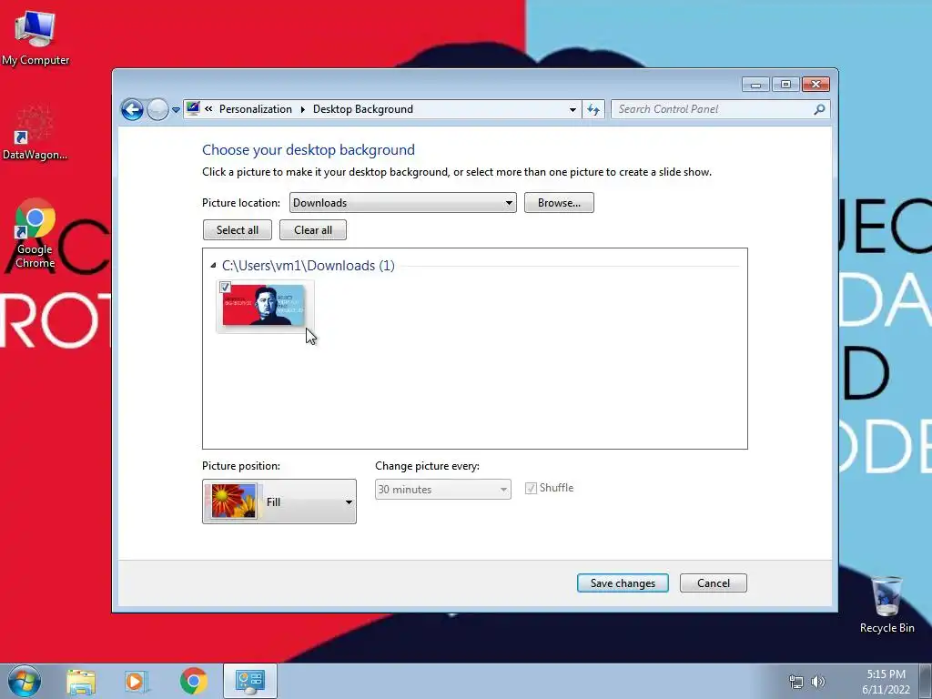Open the address bar history dropdown
This screenshot has width=932, height=699.
(572, 109)
